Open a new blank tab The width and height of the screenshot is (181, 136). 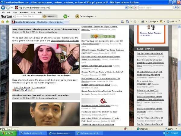click(x=67, y=22)
